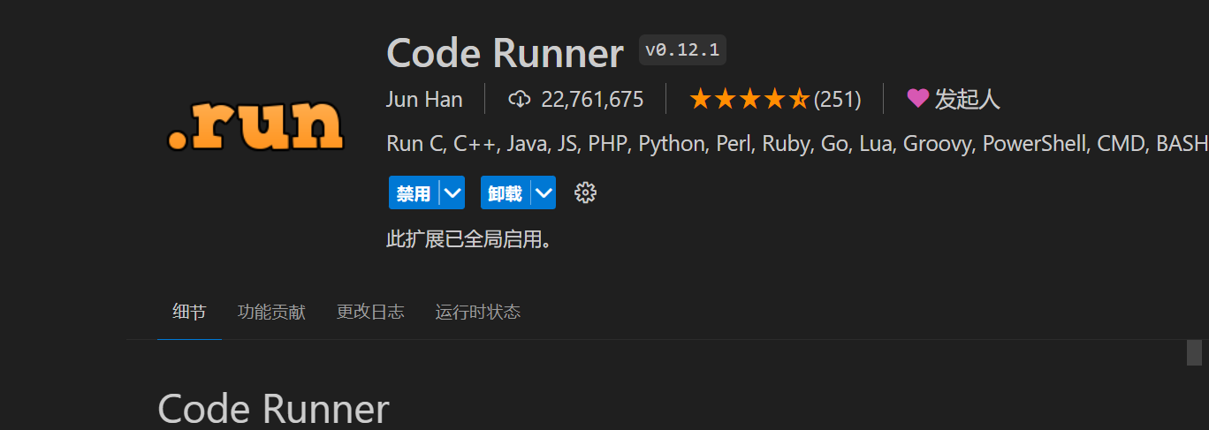Click the extension description starting 'Run C, C++'

(x=797, y=144)
